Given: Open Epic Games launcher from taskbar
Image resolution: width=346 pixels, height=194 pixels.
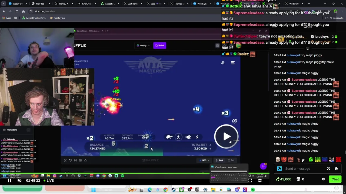Looking at the screenshot, I should pos(197,190).
